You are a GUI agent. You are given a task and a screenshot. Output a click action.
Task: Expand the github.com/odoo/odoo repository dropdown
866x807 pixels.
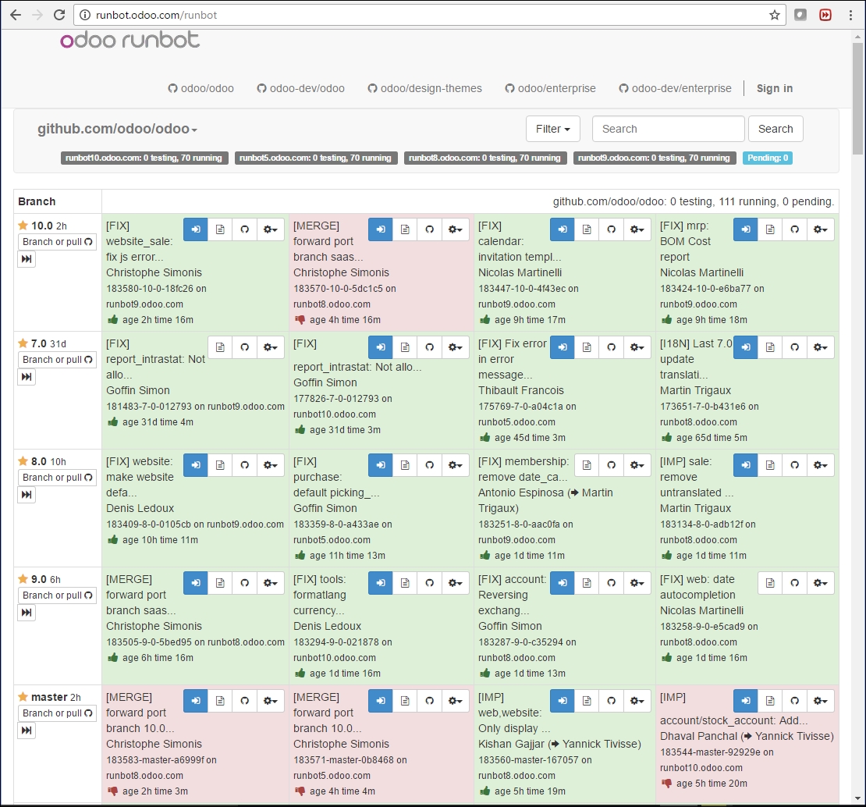pyautogui.click(x=117, y=129)
